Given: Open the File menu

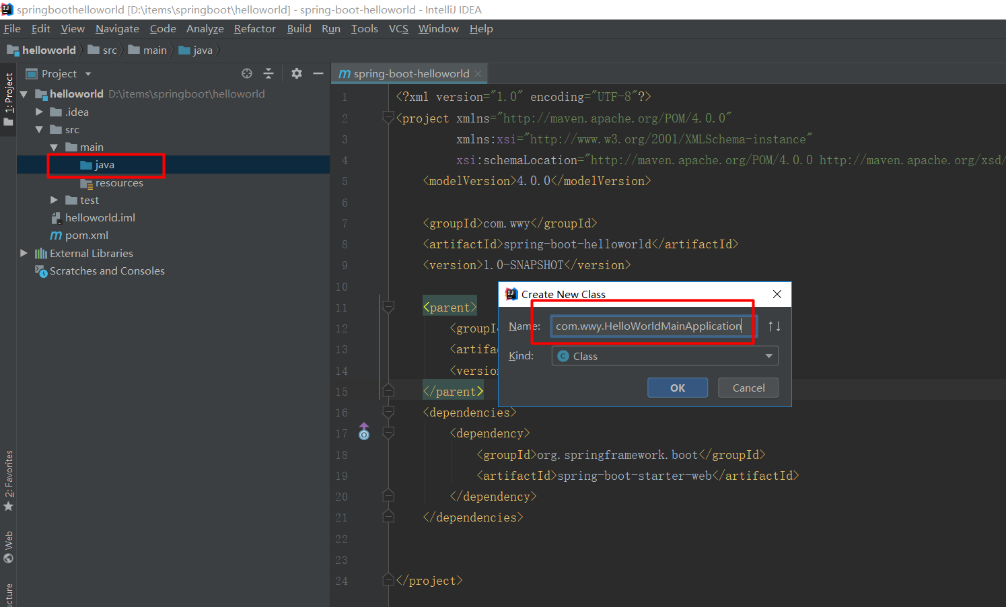Looking at the screenshot, I should [x=12, y=28].
